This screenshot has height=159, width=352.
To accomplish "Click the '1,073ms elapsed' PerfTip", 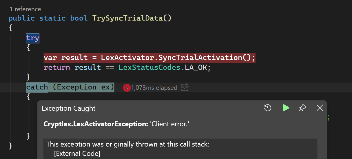I will [x=154, y=88].
